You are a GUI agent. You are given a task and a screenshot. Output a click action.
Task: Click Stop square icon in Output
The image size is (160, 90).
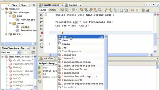40,77
